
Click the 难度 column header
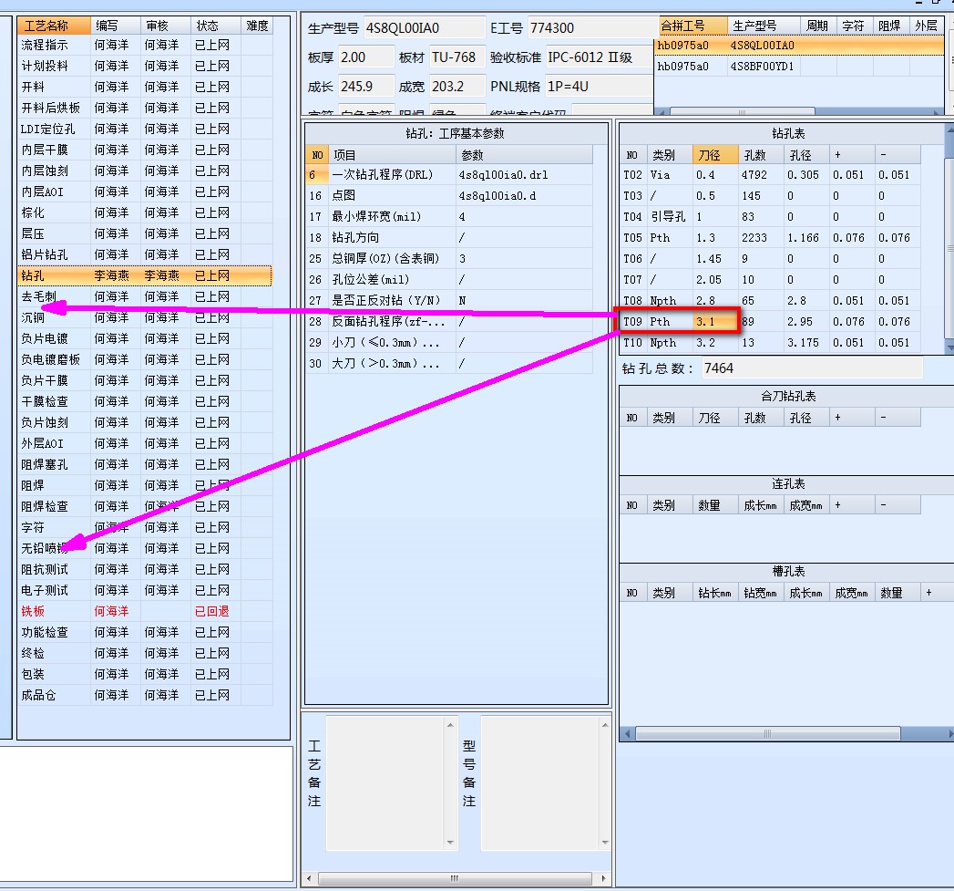tap(257, 26)
